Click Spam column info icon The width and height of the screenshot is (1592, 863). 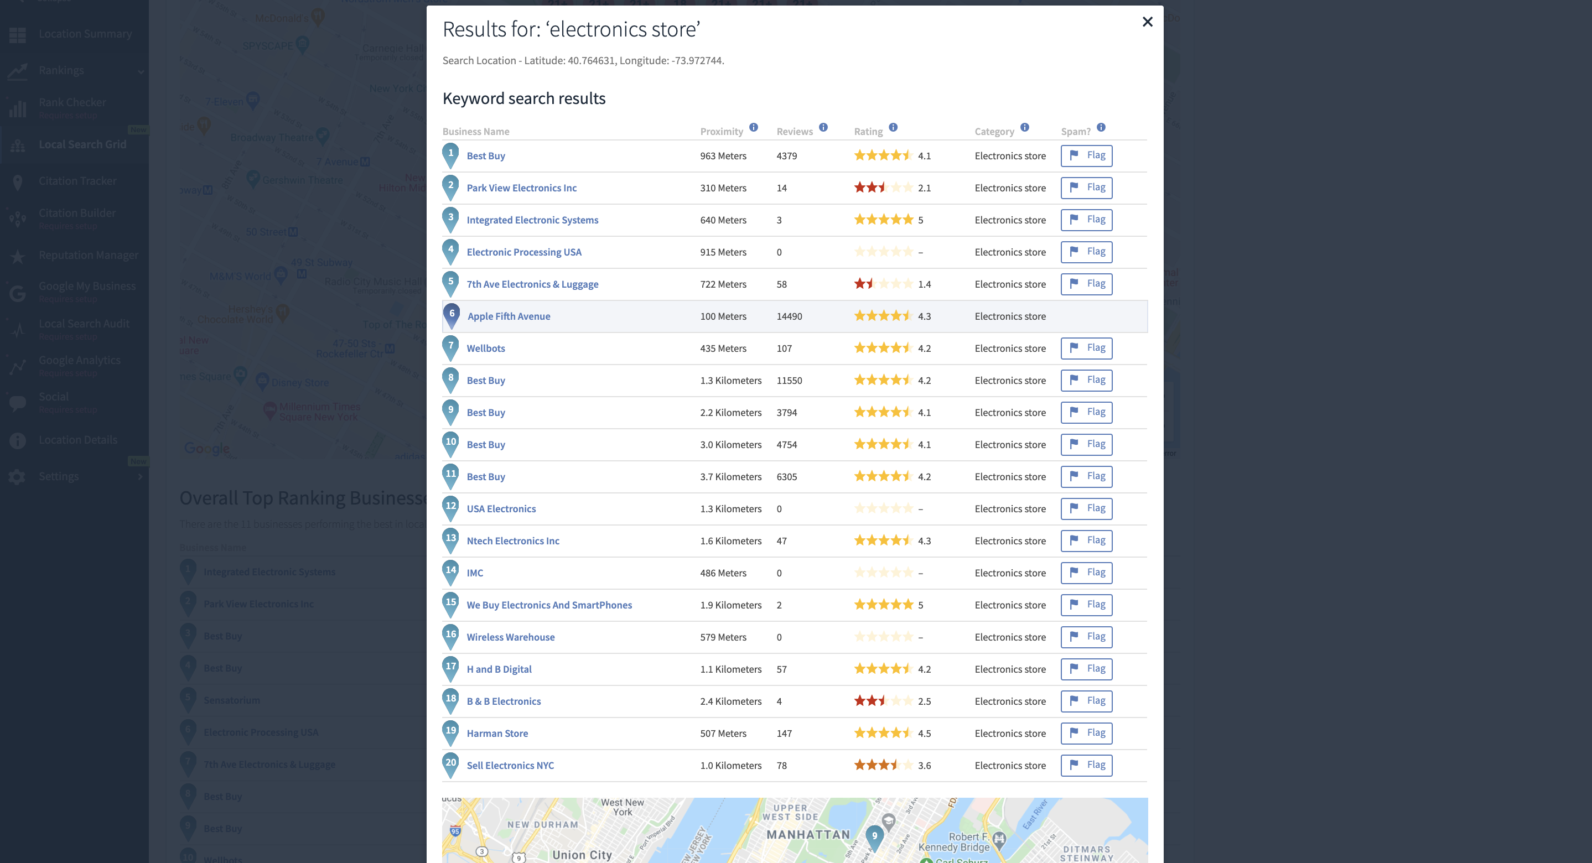click(x=1101, y=127)
